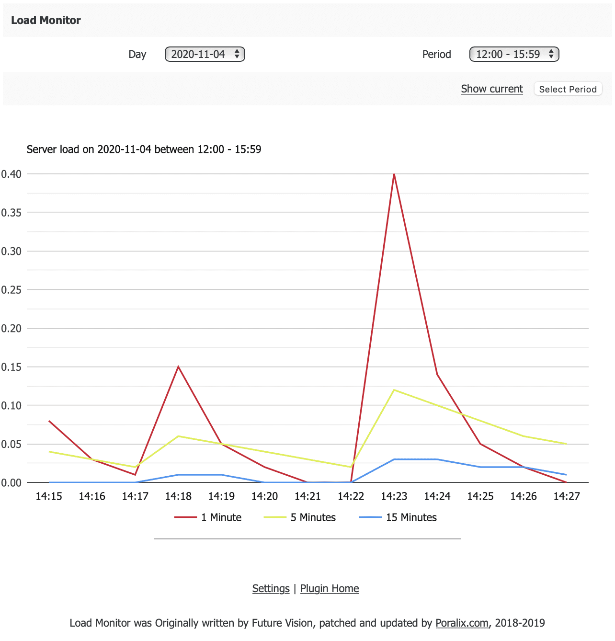Viewport: 615px width, 641px height.
Task: Open the Plugin Home link
Action: [x=330, y=588]
